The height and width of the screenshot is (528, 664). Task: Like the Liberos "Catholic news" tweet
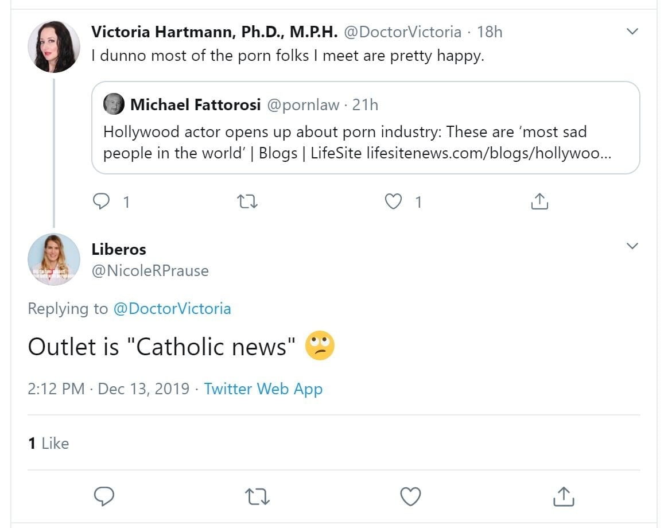pos(410,496)
